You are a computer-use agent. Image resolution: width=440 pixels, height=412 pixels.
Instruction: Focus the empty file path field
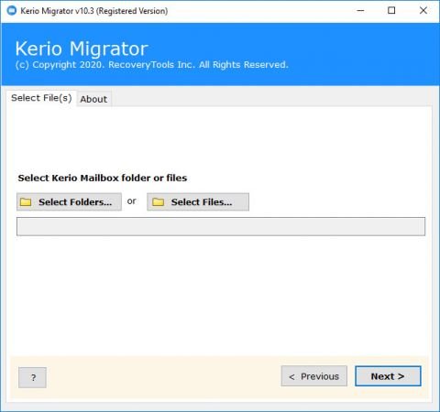pos(221,226)
